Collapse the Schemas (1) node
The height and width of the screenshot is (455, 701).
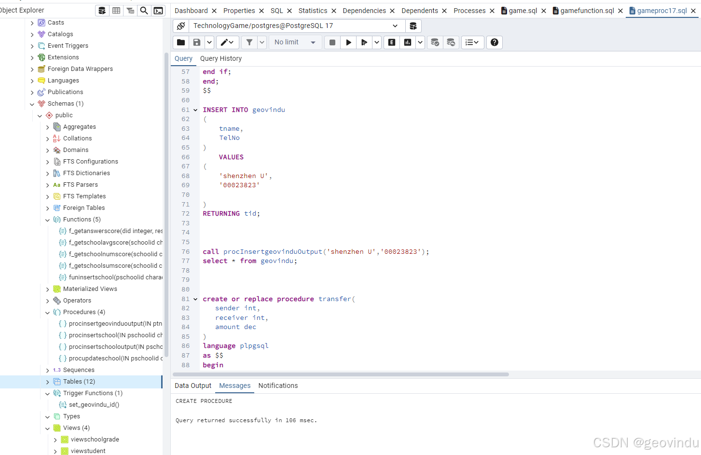32,104
